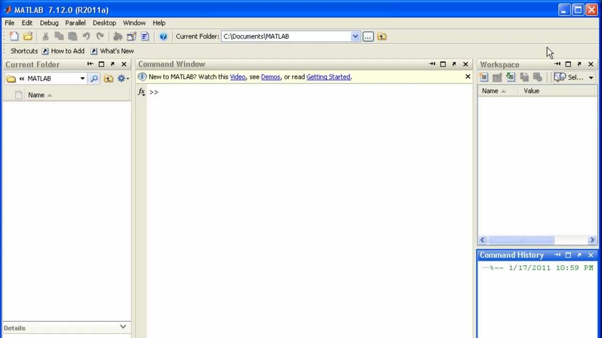This screenshot has width=602, height=338.
Task: Undock the Current Folder panel
Action: pos(112,64)
